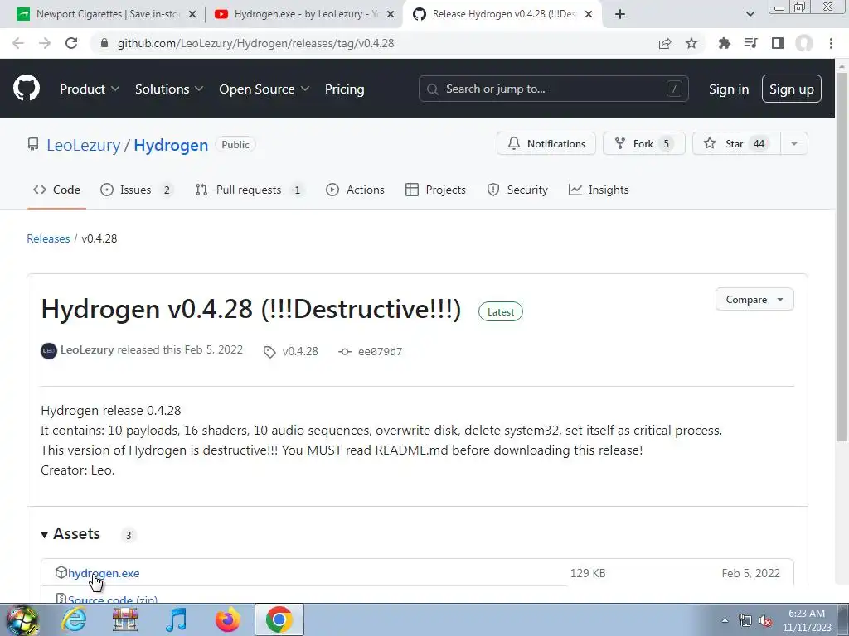This screenshot has width=849, height=636.
Task: Open the Pull requests tab
Action: coord(249,190)
